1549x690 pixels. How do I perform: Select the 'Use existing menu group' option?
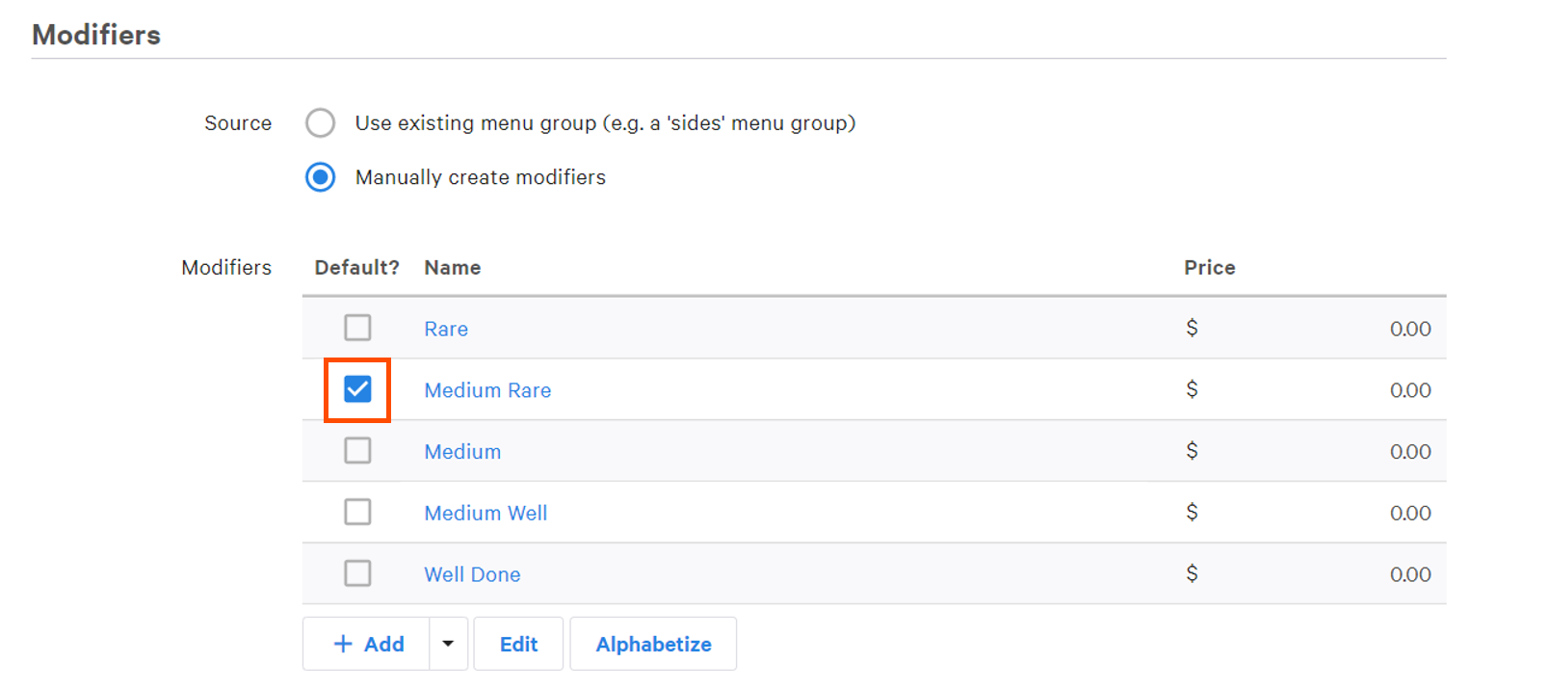(x=320, y=123)
